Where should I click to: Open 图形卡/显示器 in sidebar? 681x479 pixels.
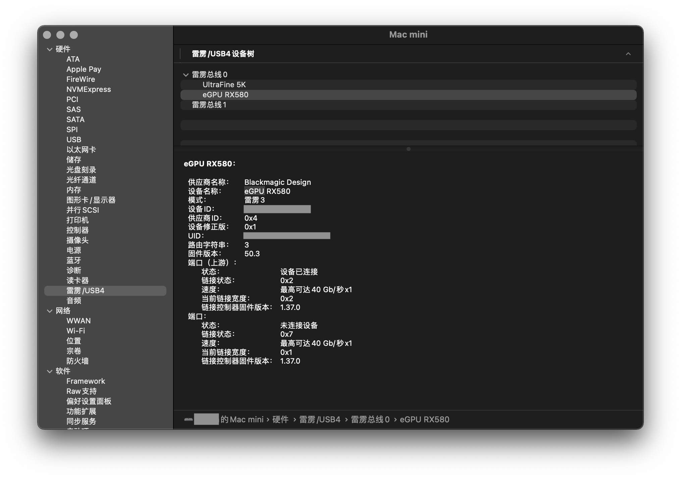(91, 200)
